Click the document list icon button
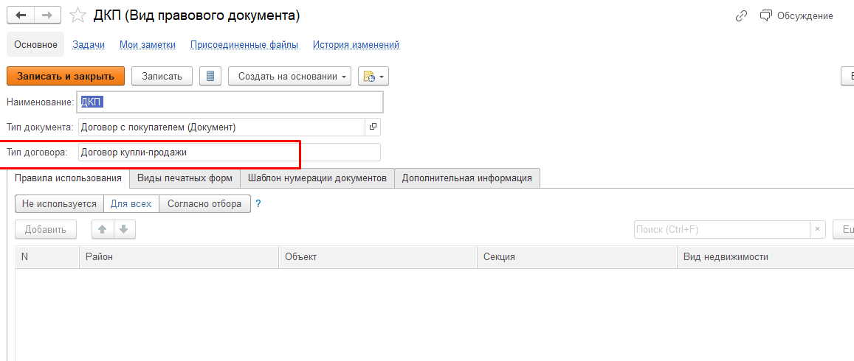Screen dimensions: 854x361 210,76
